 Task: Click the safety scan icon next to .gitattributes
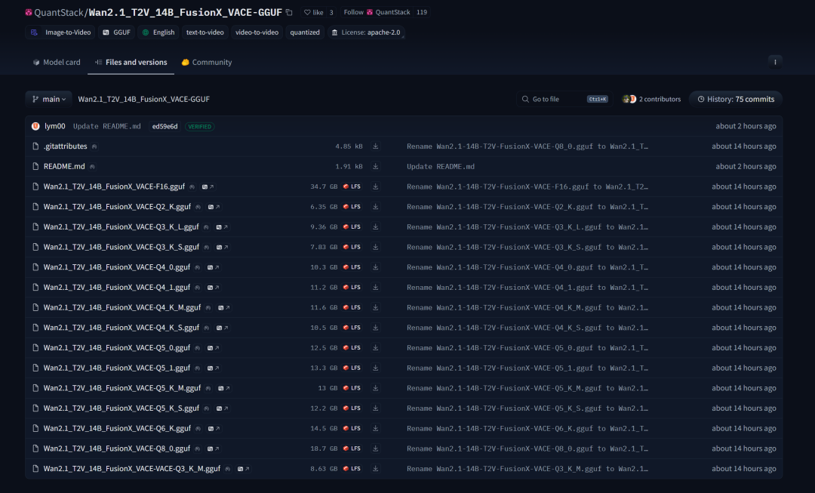coord(94,146)
